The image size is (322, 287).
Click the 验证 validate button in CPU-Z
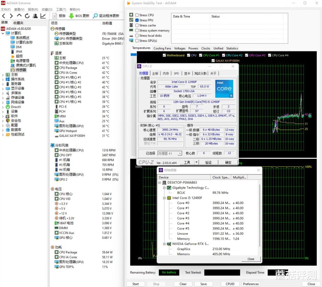tap(209, 162)
